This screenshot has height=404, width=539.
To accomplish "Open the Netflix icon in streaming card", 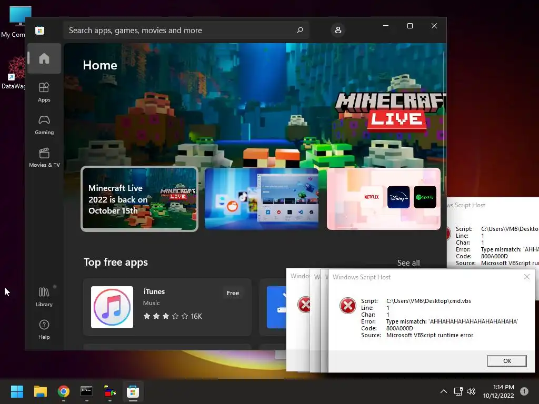I will [371, 197].
